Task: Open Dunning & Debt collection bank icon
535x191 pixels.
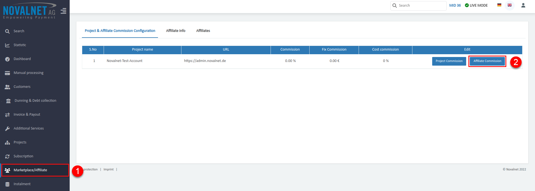Action: click(8, 101)
